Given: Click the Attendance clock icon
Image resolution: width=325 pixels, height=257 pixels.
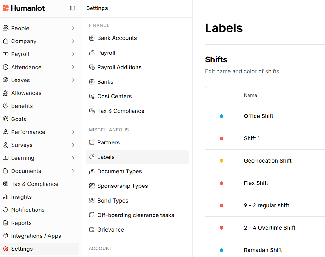Looking at the screenshot, I should 6,67.
